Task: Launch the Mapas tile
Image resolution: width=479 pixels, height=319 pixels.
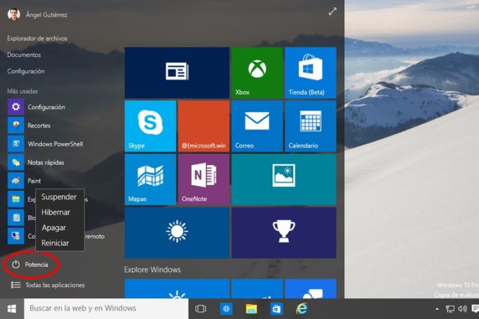Action: point(150,179)
